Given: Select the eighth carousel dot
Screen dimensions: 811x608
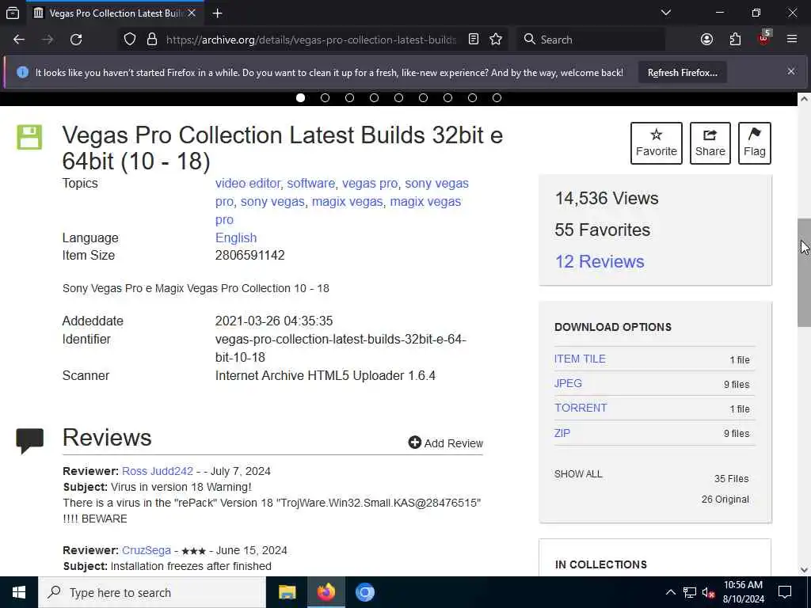Looking at the screenshot, I should coord(472,97).
